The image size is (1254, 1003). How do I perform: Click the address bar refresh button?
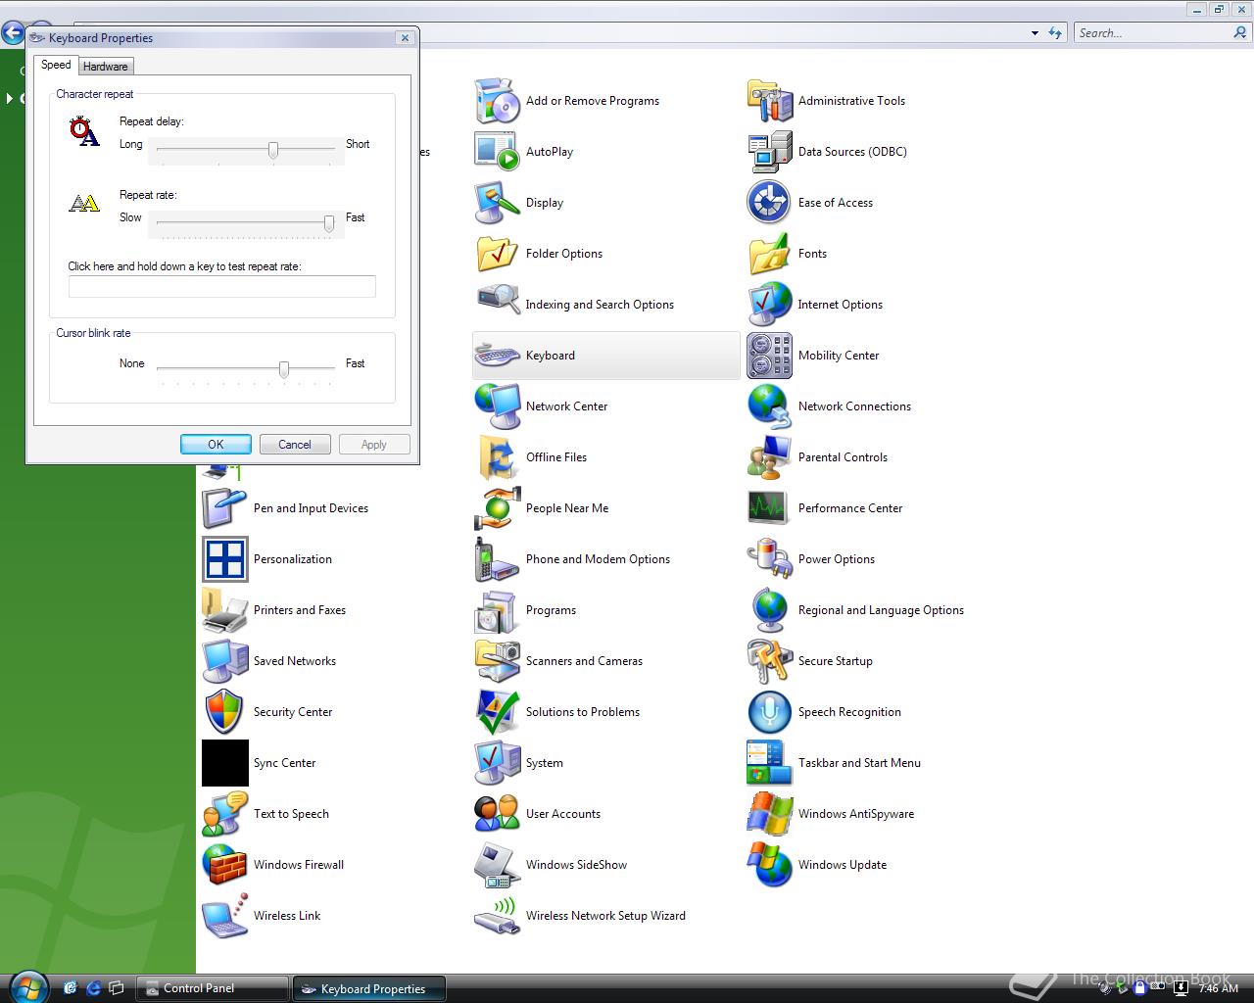pos(1055,33)
